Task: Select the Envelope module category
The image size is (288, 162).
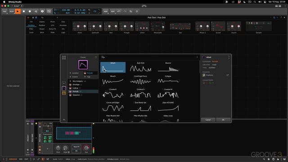Action: tap(63, 25)
